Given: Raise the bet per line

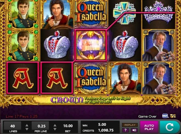Looking at the screenshot, I should coord(55,125).
